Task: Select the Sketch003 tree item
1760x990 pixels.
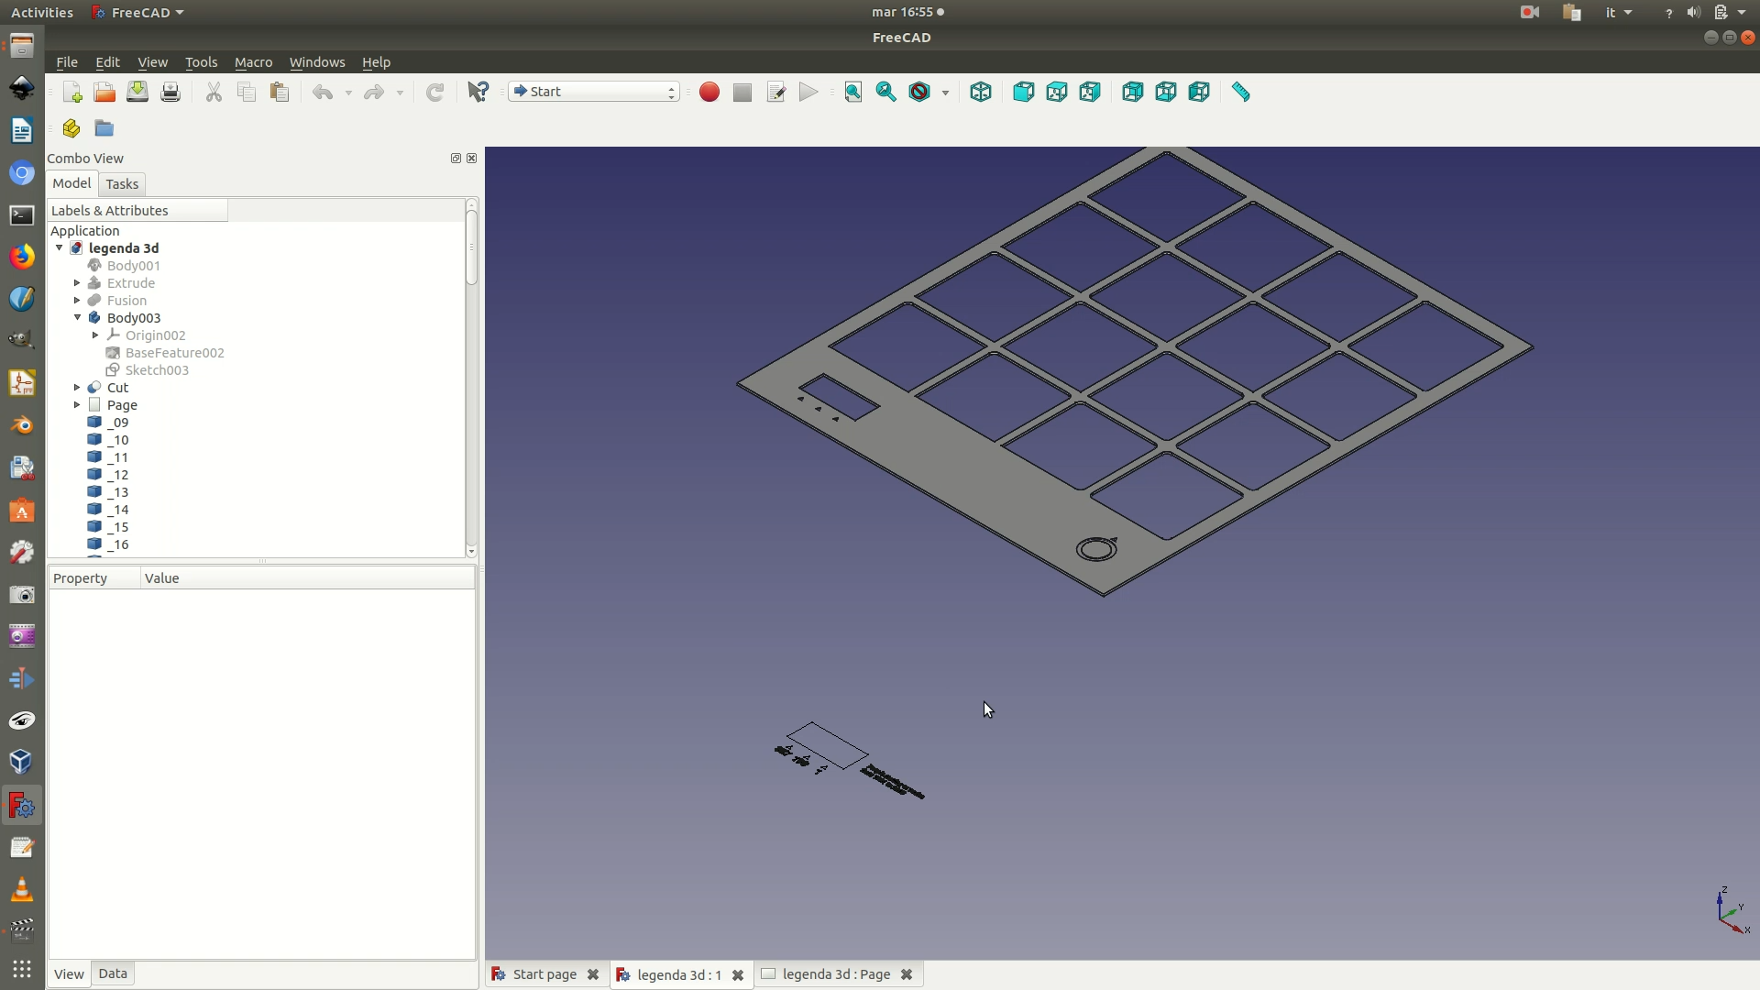Action: click(x=157, y=370)
